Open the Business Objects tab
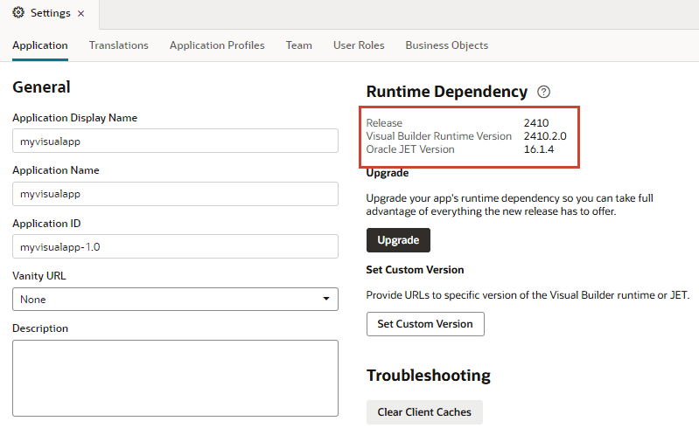The image size is (699, 428). (x=446, y=45)
